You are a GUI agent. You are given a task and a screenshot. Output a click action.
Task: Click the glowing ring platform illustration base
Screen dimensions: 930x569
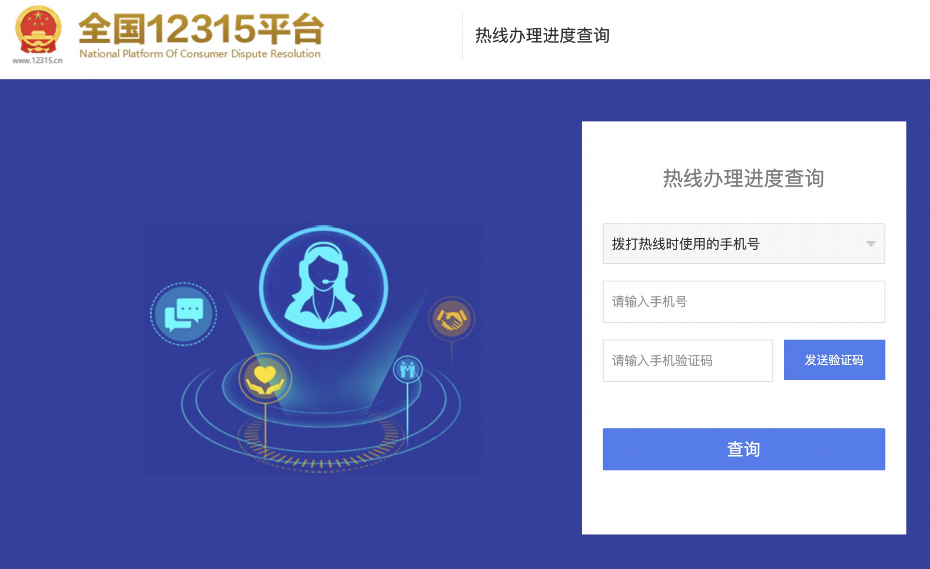pos(321,412)
